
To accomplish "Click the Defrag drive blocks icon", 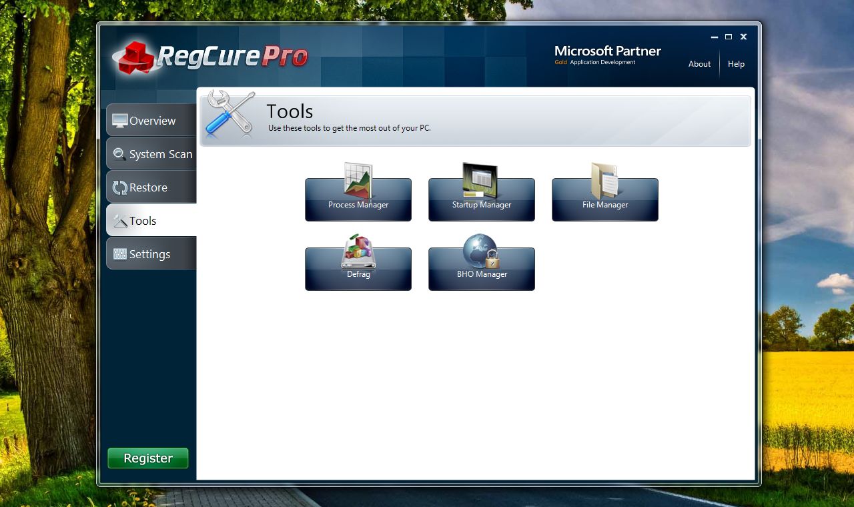I will coord(358,251).
